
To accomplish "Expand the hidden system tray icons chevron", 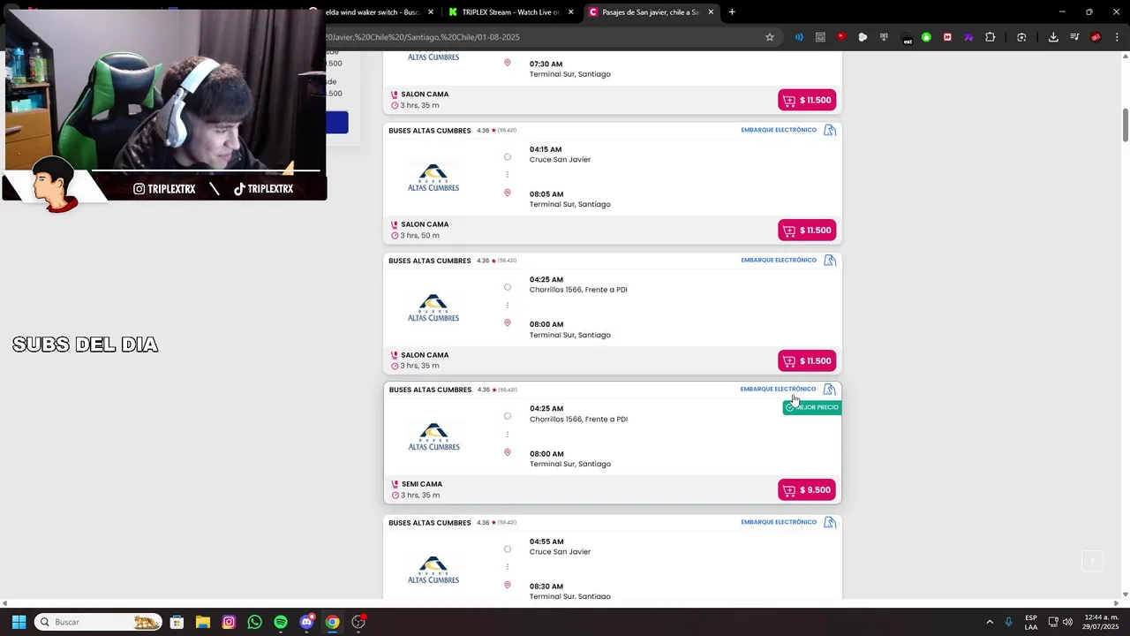I will point(990,622).
